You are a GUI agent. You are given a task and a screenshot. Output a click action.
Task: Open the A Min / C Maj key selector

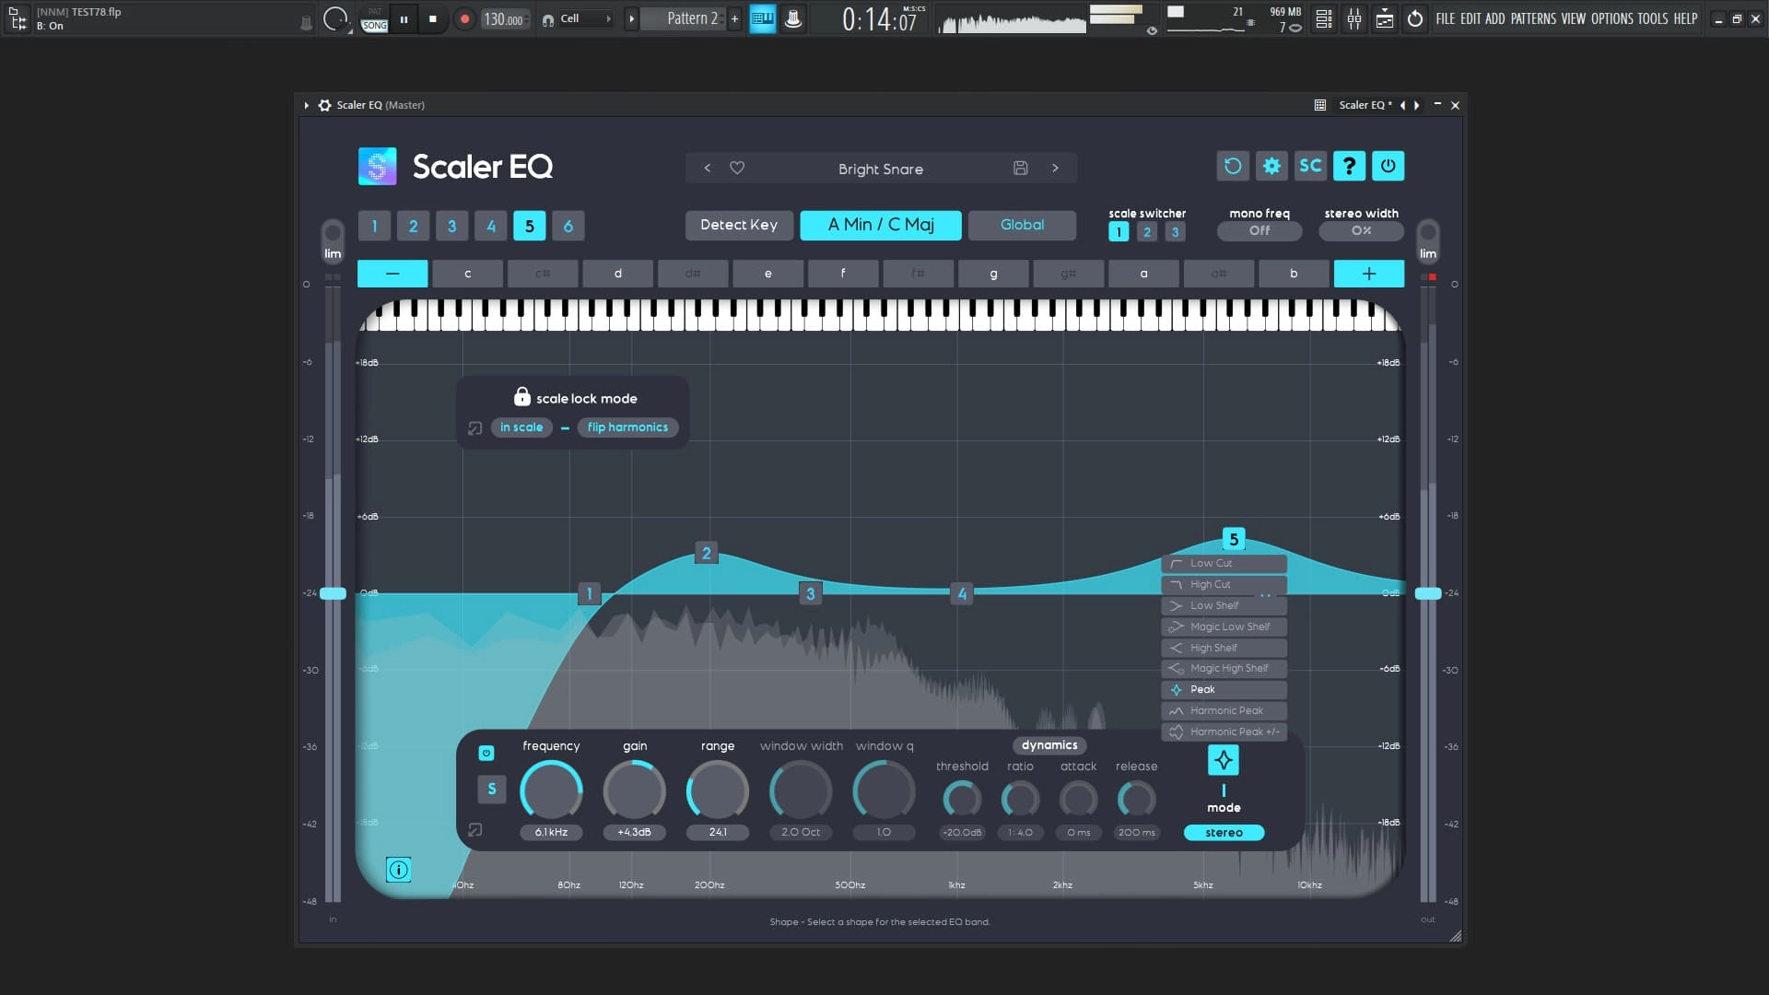pos(881,225)
